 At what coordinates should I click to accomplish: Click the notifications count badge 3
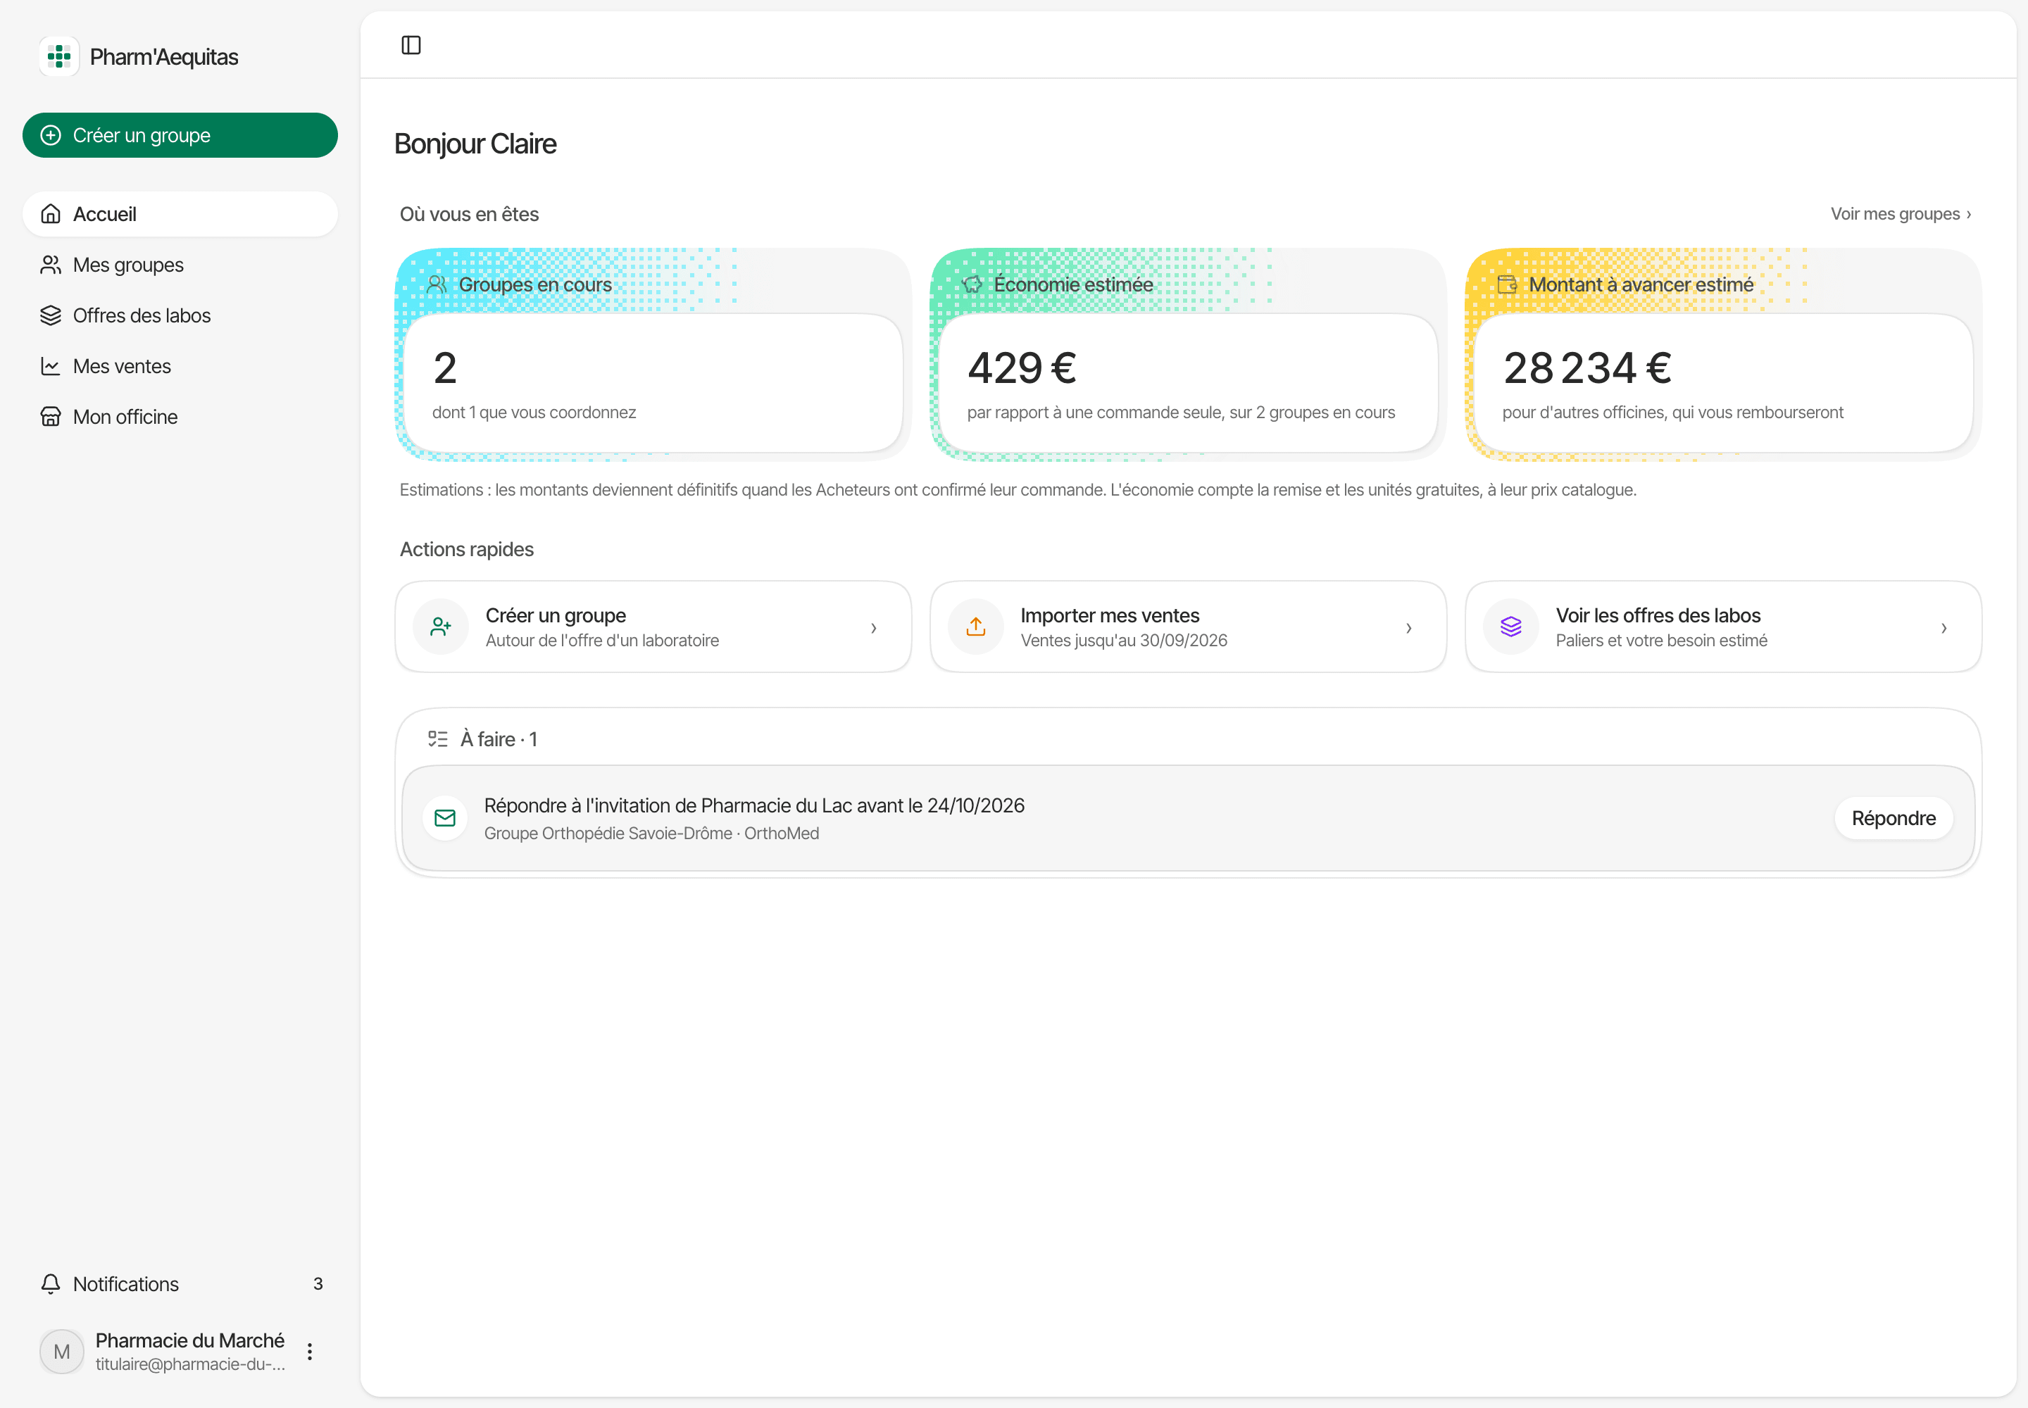(x=318, y=1285)
